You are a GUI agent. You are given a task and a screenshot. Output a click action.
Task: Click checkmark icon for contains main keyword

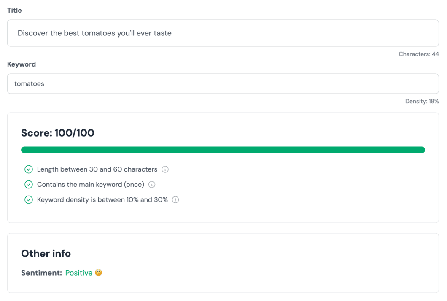coord(29,185)
